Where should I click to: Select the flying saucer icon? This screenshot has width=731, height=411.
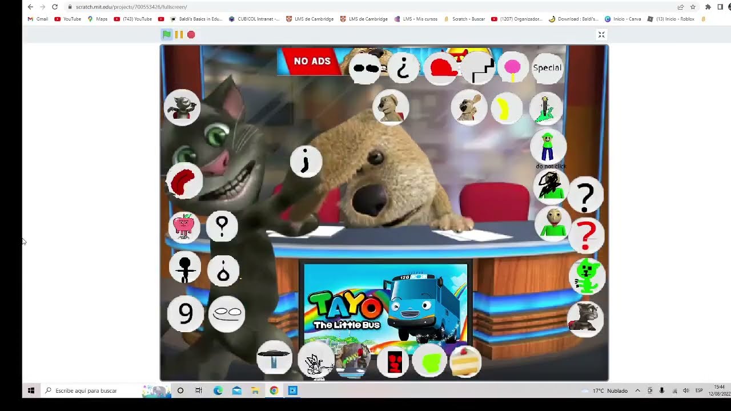pos(274,358)
